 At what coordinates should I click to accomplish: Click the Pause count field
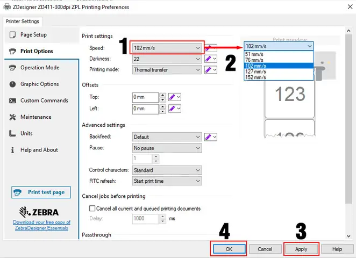[142, 159]
